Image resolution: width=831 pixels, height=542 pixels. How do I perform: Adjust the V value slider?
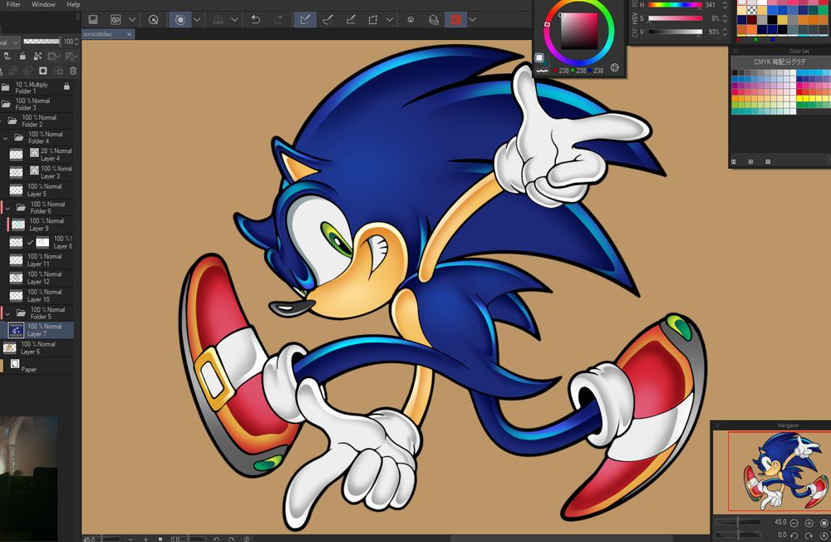(x=675, y=32)
